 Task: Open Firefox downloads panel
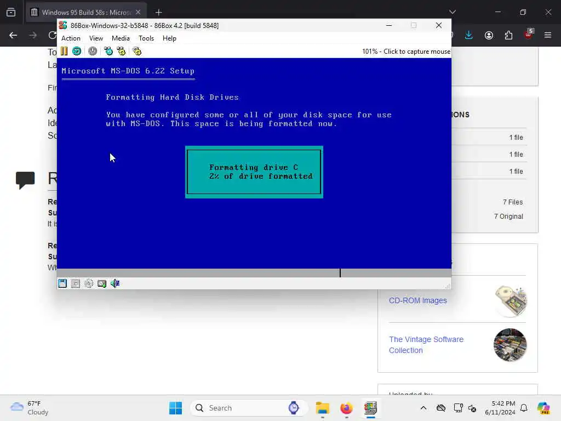click(469, 35)
